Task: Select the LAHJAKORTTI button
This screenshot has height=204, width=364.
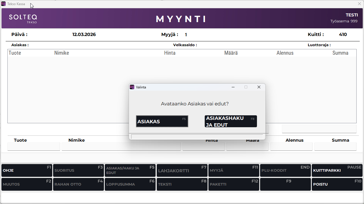Action: point(182,171)
